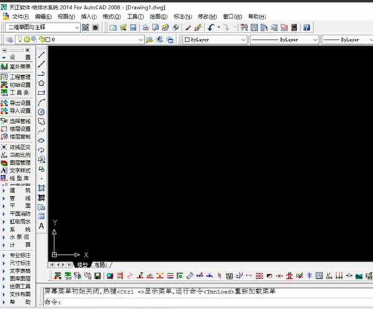Viewport: 373px width, 309px height.
Task: Click the command line input field
Action: tap(207, 302)
